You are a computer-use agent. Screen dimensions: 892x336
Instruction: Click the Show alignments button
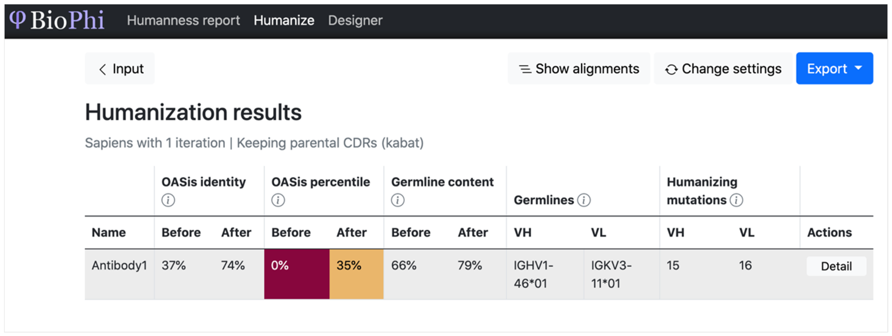tap(579, 69)
